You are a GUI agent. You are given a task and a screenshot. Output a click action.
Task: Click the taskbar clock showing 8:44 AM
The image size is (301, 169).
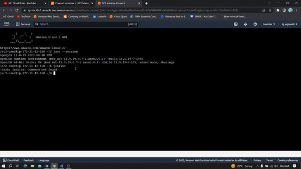pyautogui.click(x=285, y=166)
